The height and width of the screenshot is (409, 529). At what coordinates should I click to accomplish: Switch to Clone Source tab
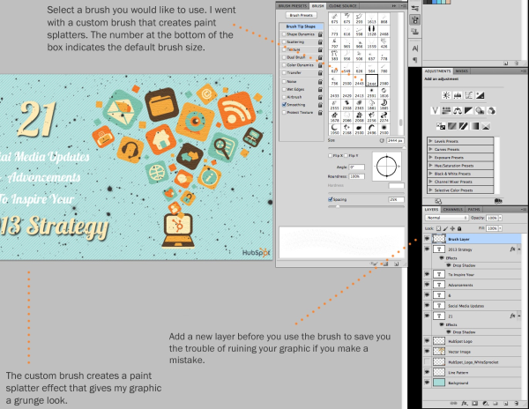coord(342,6)
